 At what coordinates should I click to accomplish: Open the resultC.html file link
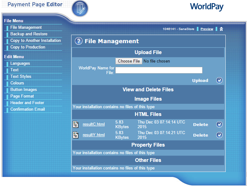click(x=94, y=124)
